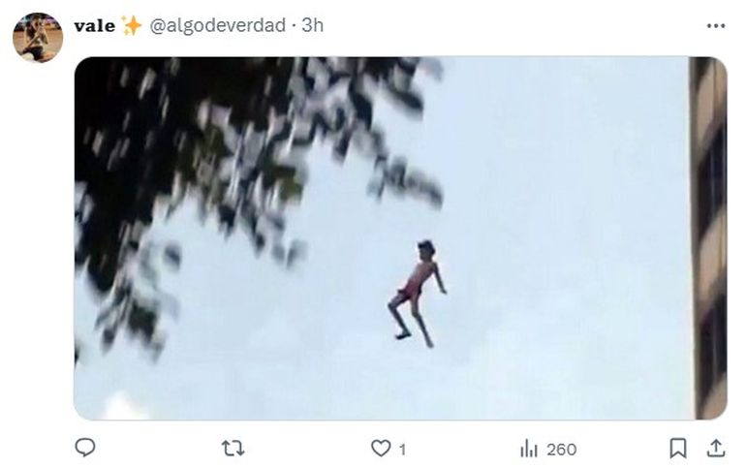This screenshot has height=469, width=746.
Task: Reply to vale's tweet
Action: [x=85, y=448]
